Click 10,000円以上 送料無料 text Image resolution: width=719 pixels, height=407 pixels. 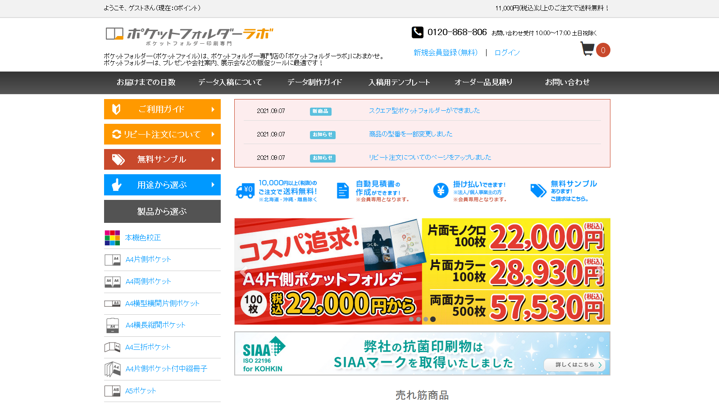point(288,191)
